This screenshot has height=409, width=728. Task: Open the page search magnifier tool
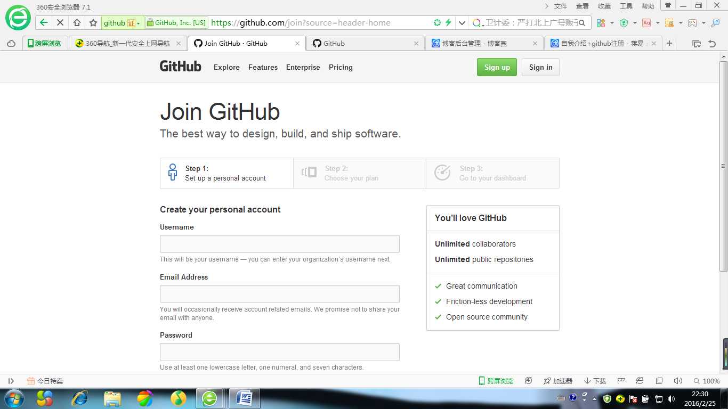pyautogui.click(x=715, y=23)
